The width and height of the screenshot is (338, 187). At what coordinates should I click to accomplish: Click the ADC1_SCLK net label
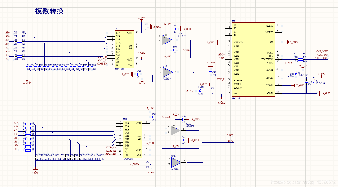click(x=321, y=51)
